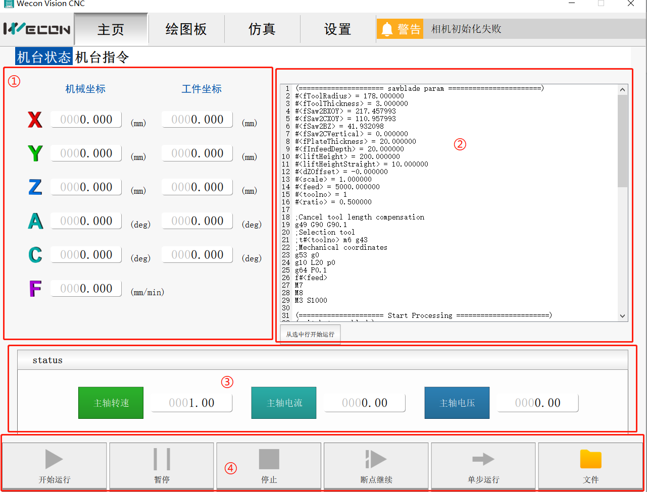
Task: Go to the 设置 settings tab
Action: point(337,29)
